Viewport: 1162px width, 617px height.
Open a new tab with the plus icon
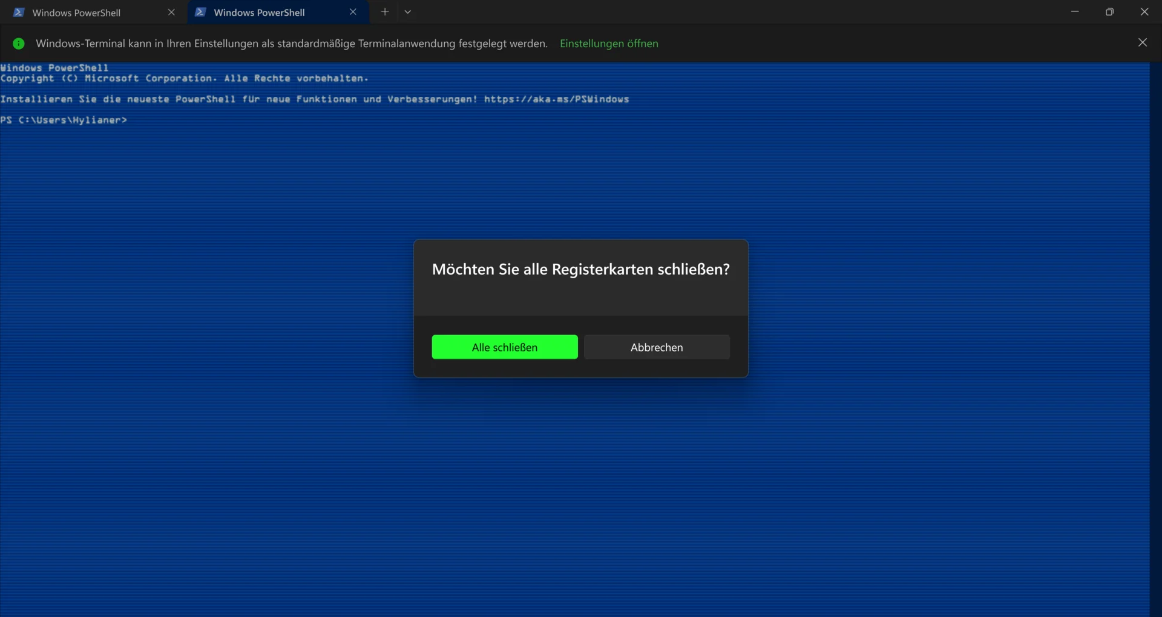[x=384, y=11]
